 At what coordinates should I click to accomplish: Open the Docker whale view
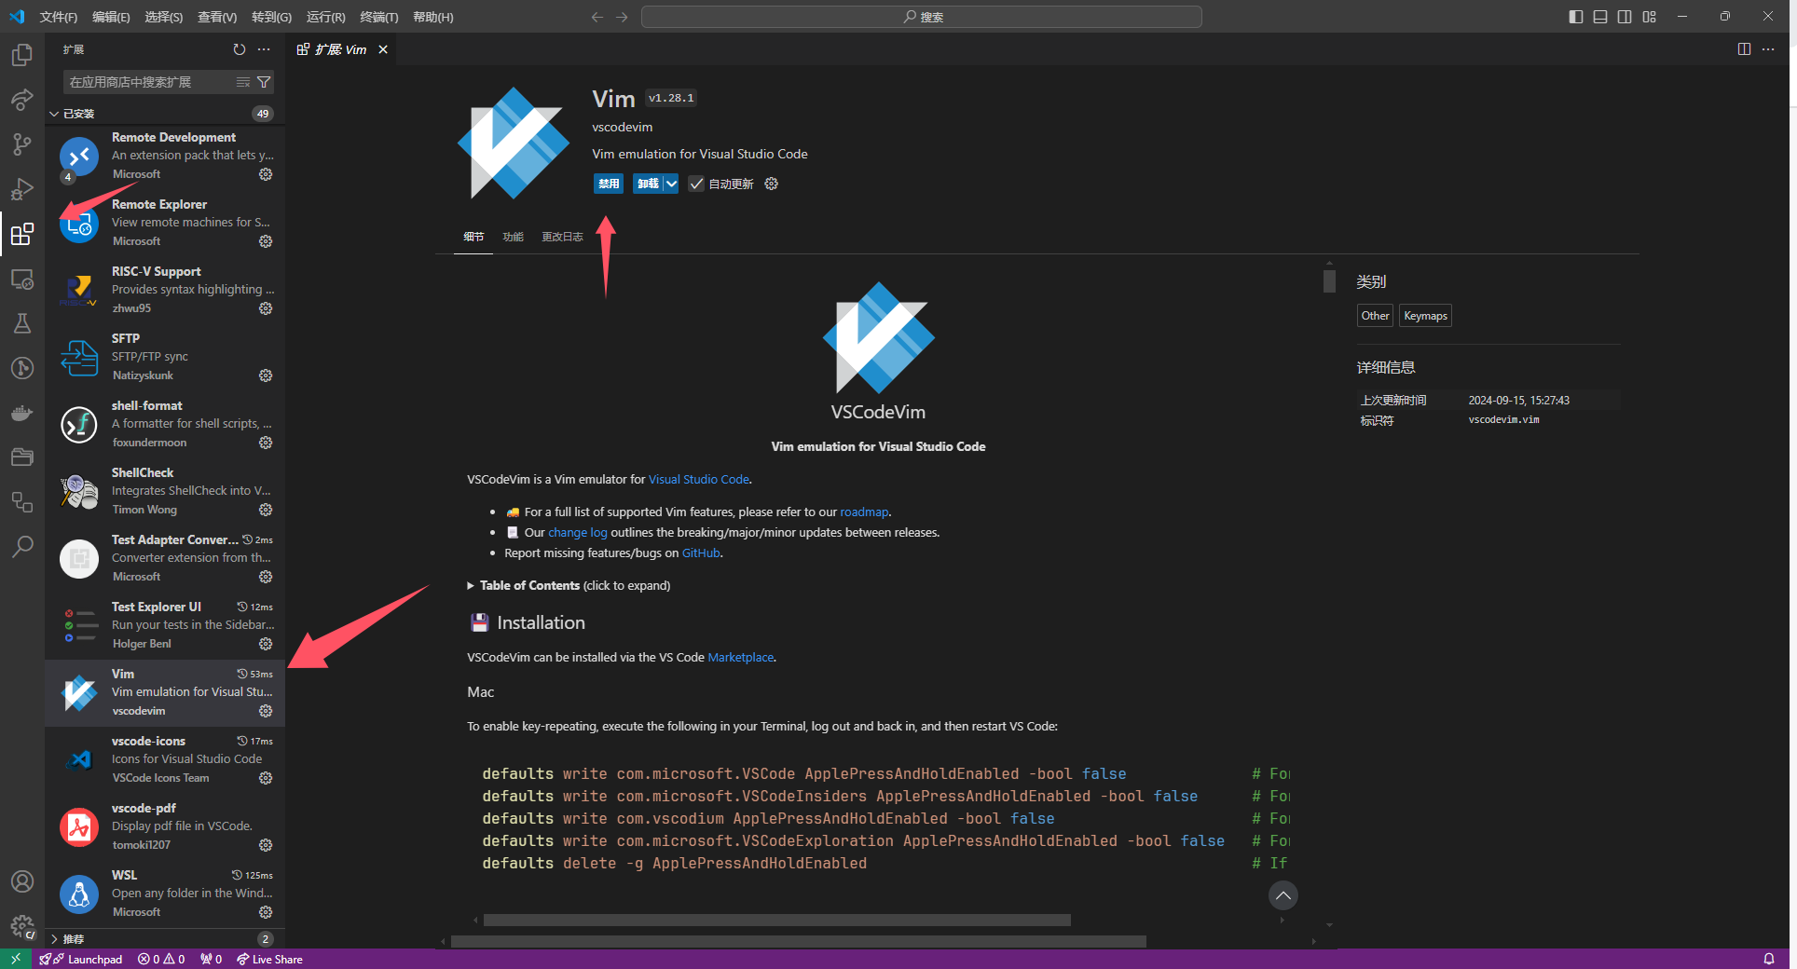point(22,413)
